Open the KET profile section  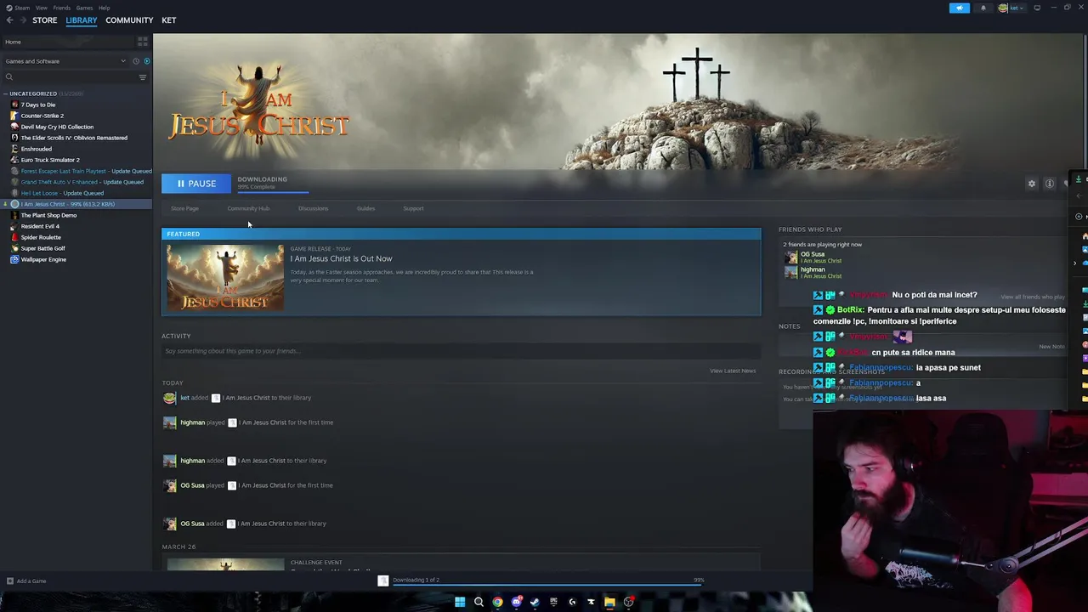pos(168,20)
